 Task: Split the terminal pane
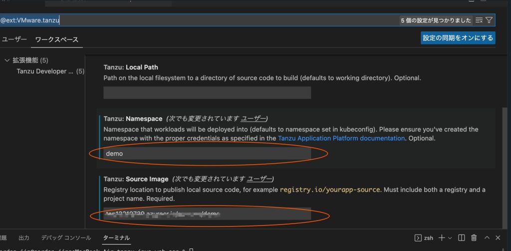(462, 238)
